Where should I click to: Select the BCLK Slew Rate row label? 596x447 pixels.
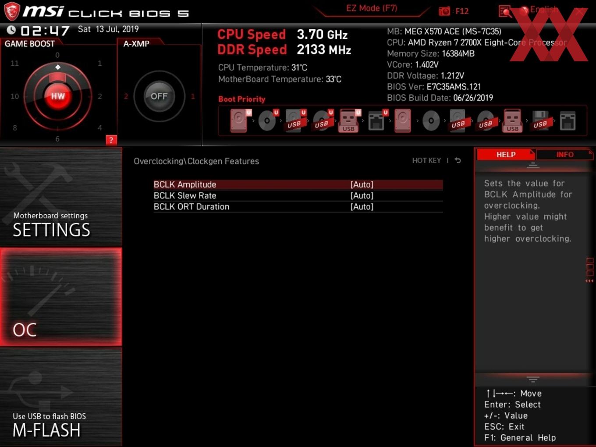tap(184, 195)
